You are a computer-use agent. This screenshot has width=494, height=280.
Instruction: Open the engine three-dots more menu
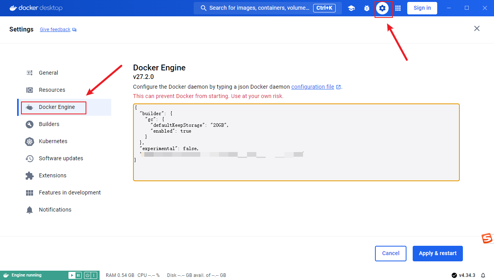click(x=94, y=275)
